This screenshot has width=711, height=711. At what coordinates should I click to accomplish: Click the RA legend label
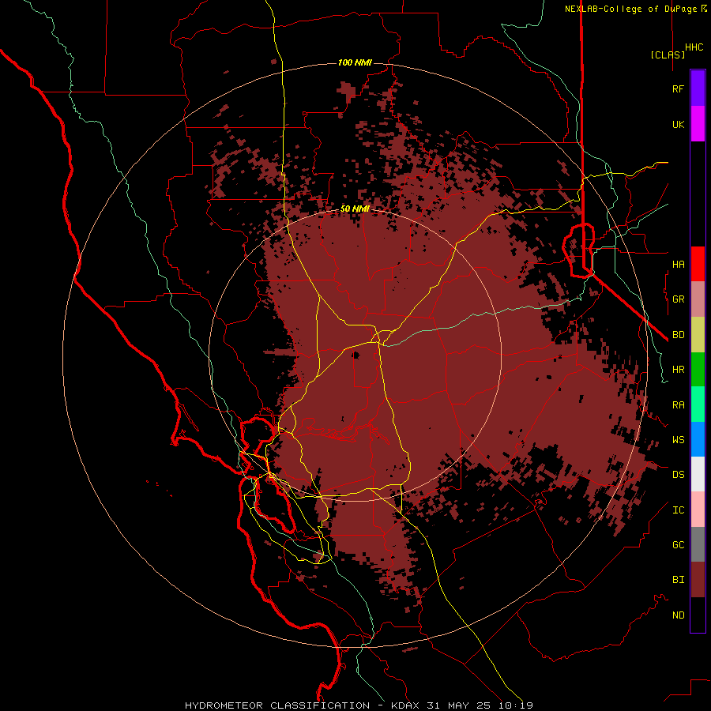(678, 405)
